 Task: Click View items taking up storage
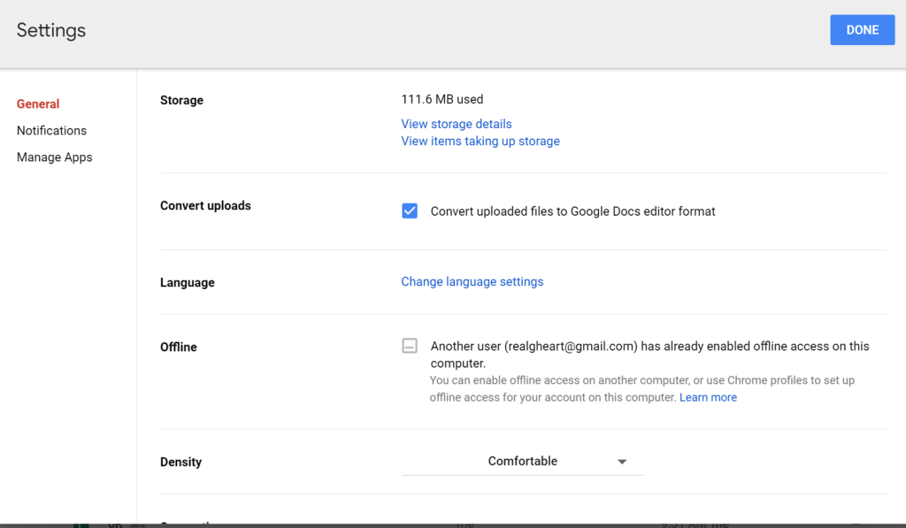[480, 141]
